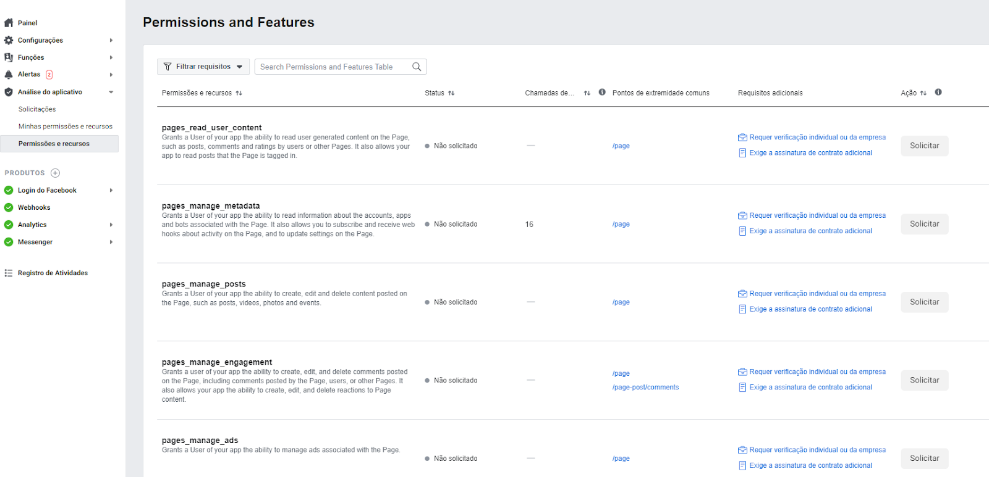989x477 pixels.
Task: Open the /page-post/comments endpoint link
Action: pos(645,388)
